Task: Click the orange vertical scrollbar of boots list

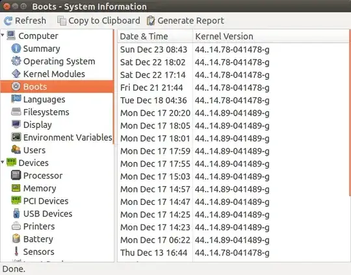Action: (350, 112)
